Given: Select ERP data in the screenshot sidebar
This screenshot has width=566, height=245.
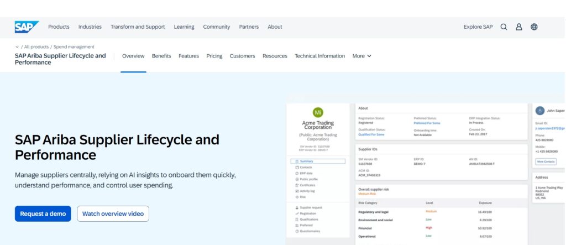Looking at the screenshot, I should [x=304, y=173].
